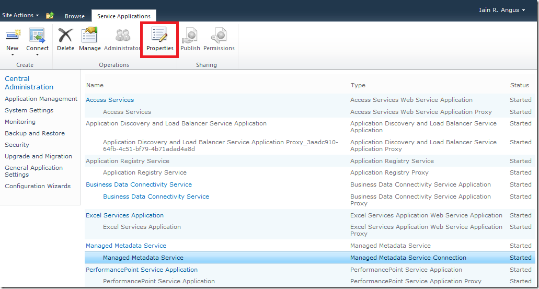Click the Administrators ribbon icon
Screen dimensions: 539x289
[123, 36]
